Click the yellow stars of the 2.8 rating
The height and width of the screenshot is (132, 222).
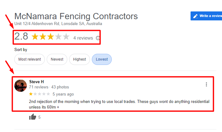click(43, 37)
